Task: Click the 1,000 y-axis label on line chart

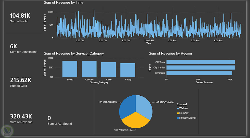Action: click(50, 12)
